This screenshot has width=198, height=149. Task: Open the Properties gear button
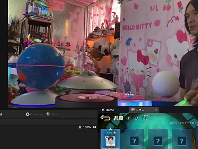[x=34, y=114]
